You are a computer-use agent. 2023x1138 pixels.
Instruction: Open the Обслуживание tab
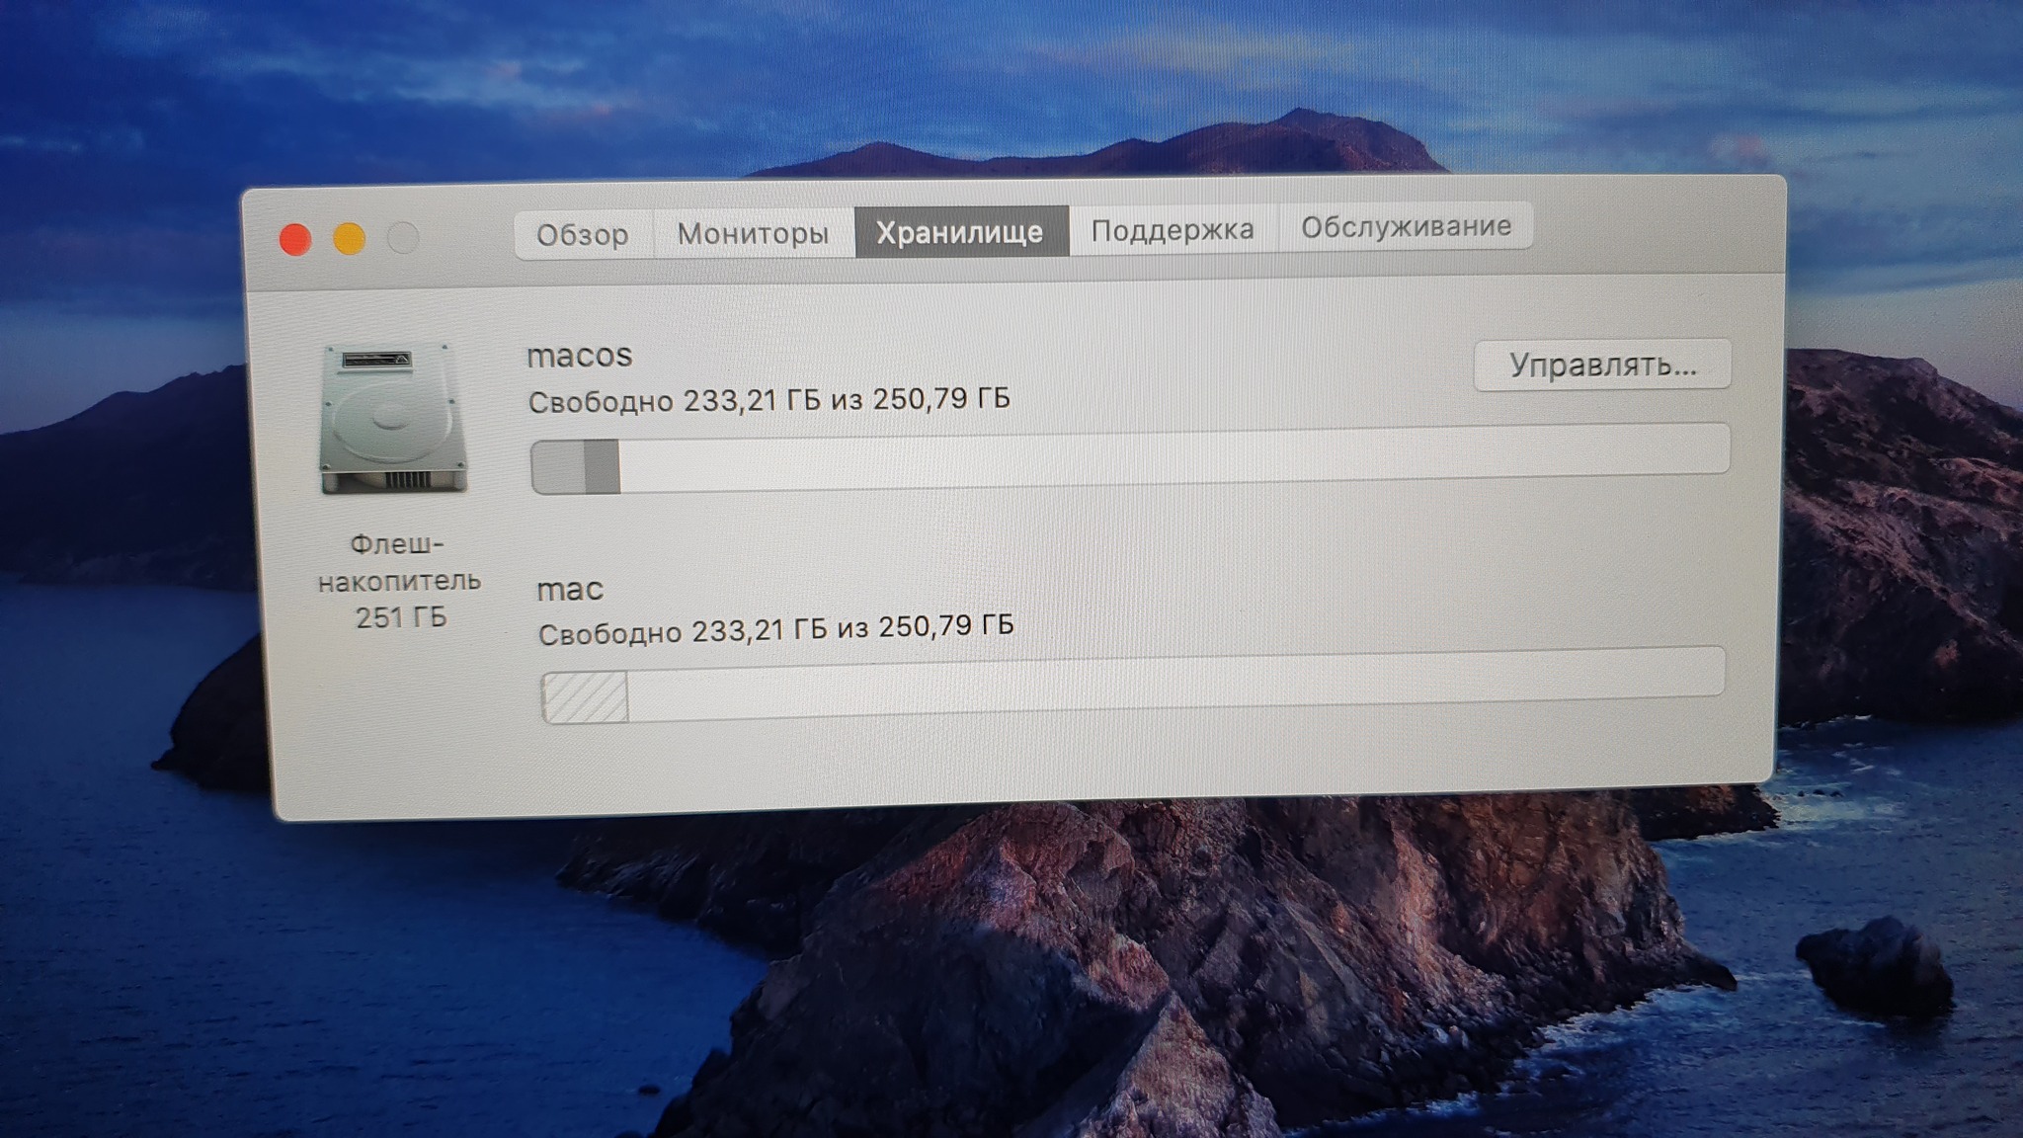pos(1406,227)
